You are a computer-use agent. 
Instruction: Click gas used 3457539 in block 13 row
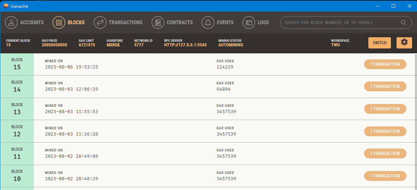[x=226, y=112]
